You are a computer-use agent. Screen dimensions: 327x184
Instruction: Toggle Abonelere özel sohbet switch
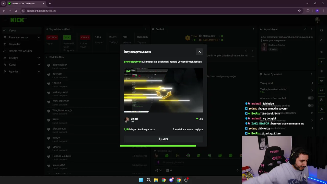click(x=310, y=98)
